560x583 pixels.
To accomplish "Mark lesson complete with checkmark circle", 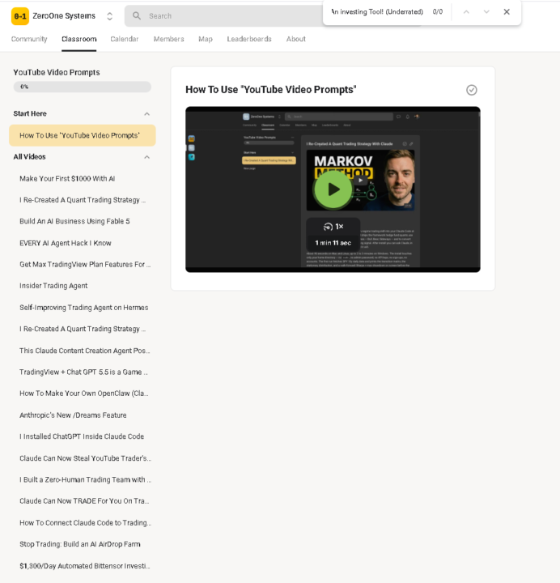I will click(472, 90).
